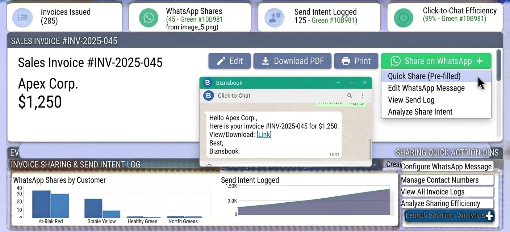Minimize the Biznsbook chat window
This screenshot has width=510, height=232.
338,83
